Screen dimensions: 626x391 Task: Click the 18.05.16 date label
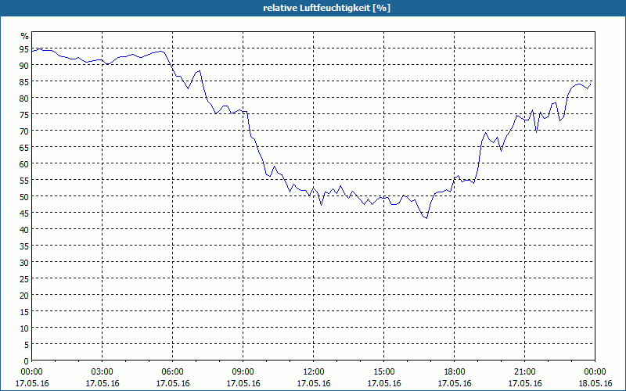coord(595,383)
